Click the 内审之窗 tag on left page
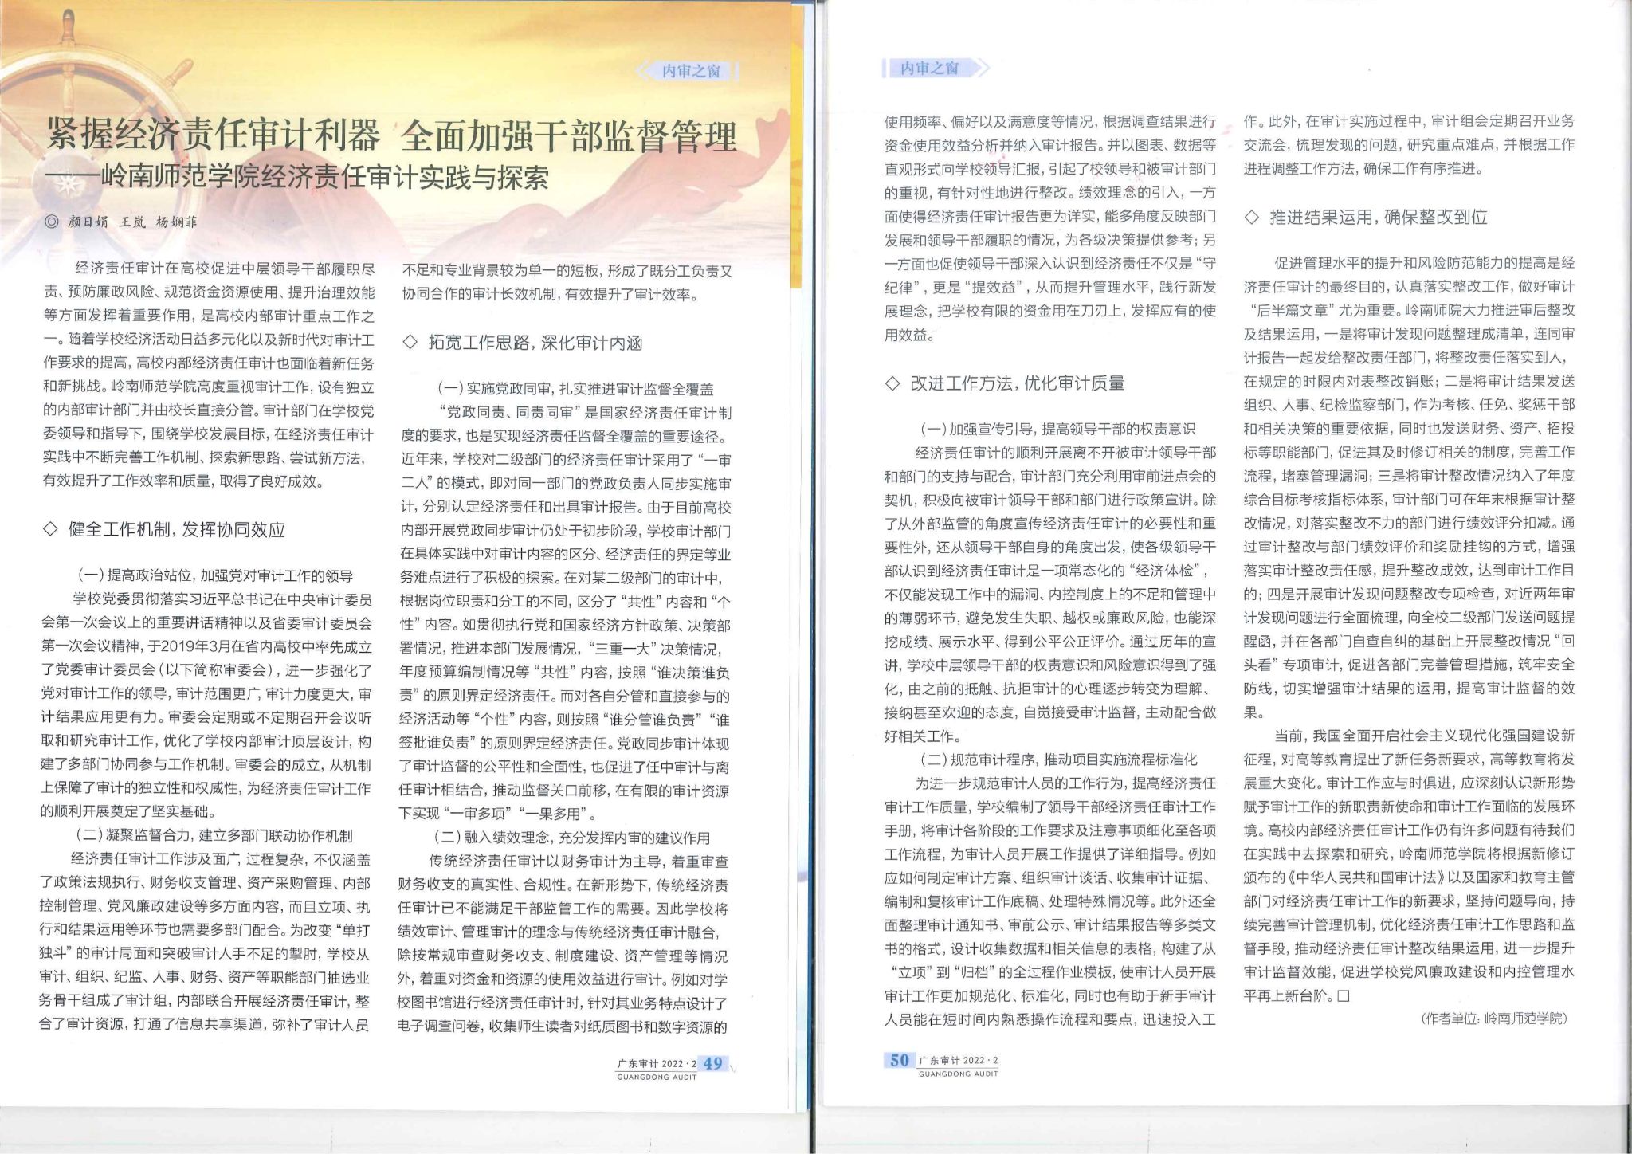The image size is (1632, 1154). click(x=690, y=72)
